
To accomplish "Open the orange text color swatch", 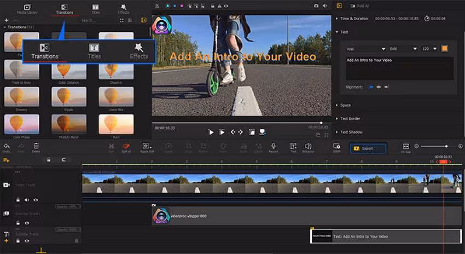I will [444, 48].
